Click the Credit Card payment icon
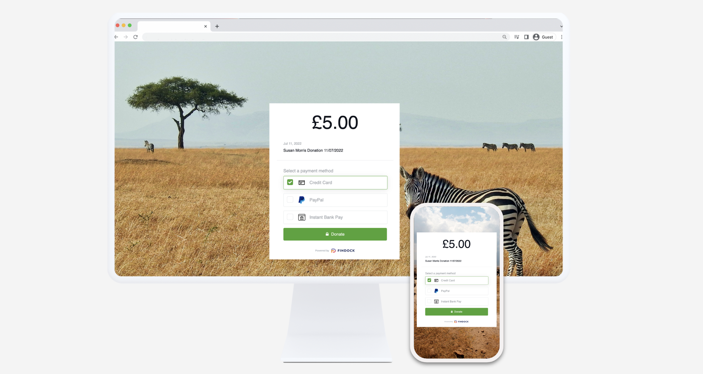Viewport: 703px width, 374px height. [302, 182]
